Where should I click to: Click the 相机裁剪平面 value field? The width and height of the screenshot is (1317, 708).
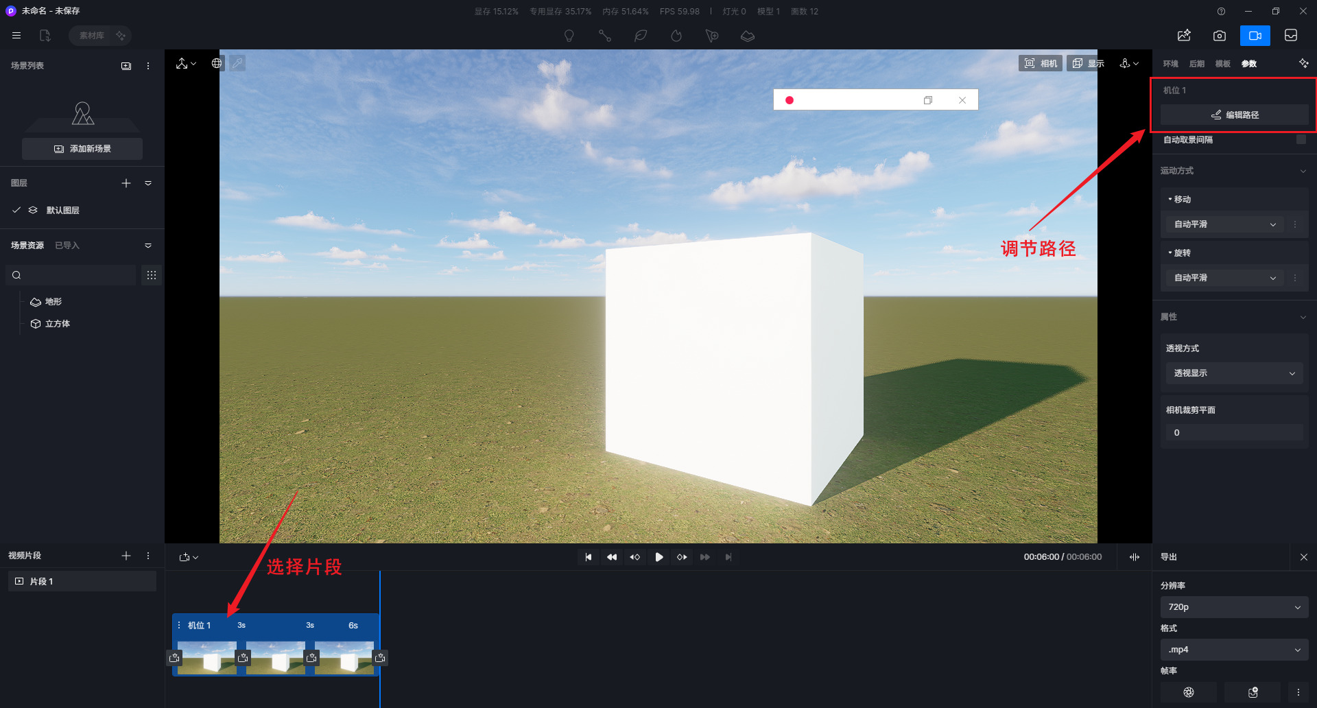click(x=1234, y=433)
